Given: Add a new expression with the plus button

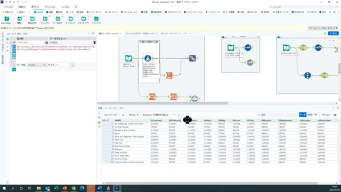Looking at the screenshot, I should pyautogui.click(x=14, y=69).
